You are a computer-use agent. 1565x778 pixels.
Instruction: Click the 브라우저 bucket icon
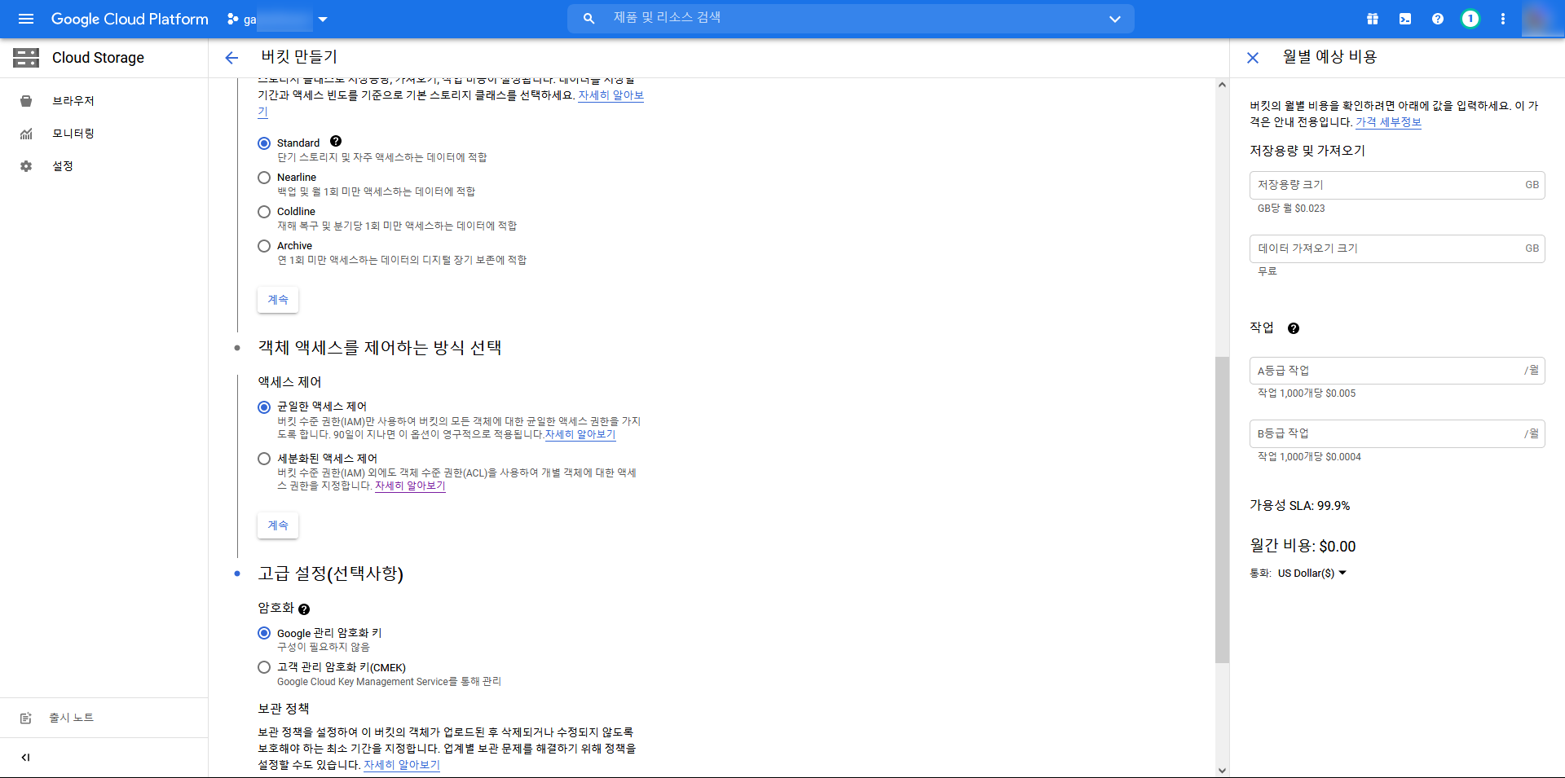pyautogui.click(x=26, y=101)
